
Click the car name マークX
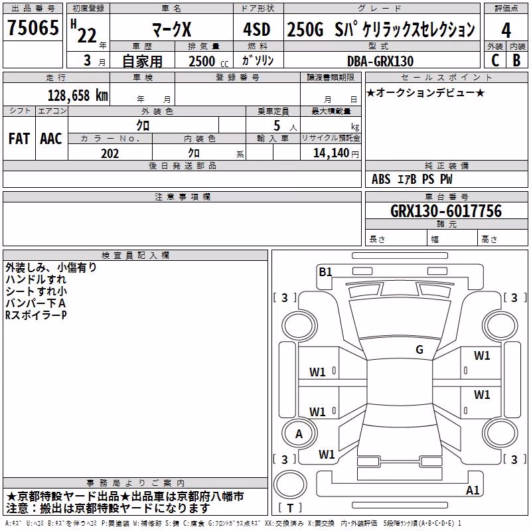click(x=171, y=29)
